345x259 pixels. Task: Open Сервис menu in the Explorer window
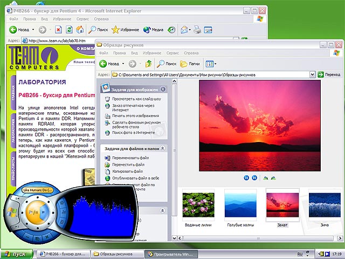pos(172,53)
